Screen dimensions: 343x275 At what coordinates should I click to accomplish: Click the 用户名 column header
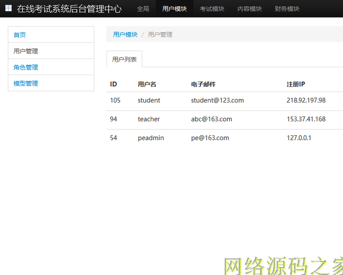[147, 84]
